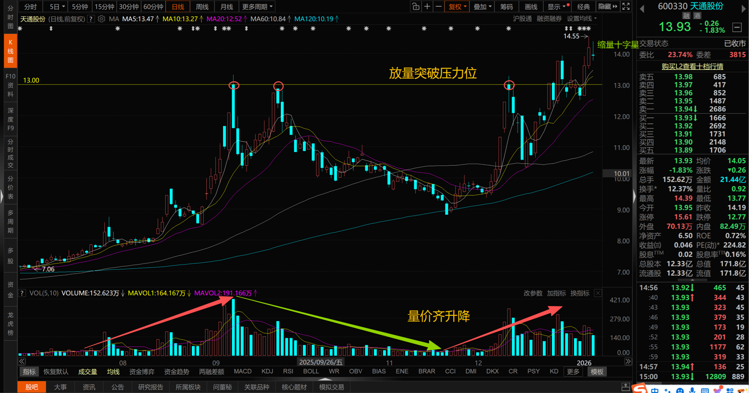Click 购买L2查看十档行情 link
This screenshot has width=749, height=393.
pos(692,66)
